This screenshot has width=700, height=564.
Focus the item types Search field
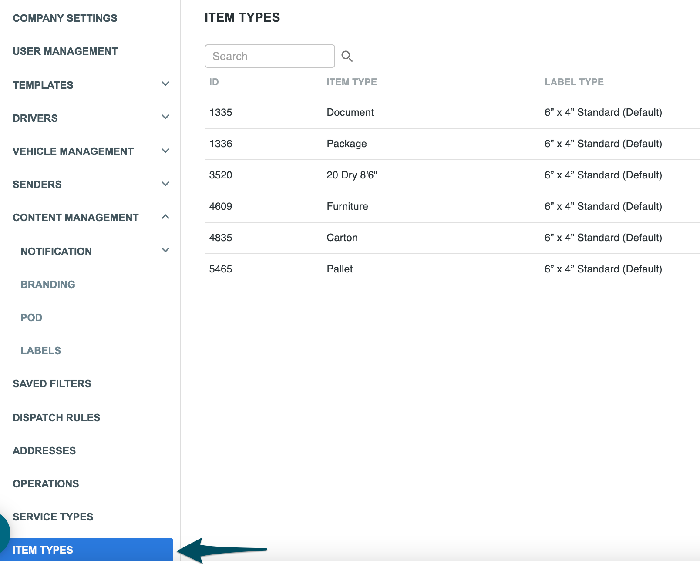tap(270, 56)
